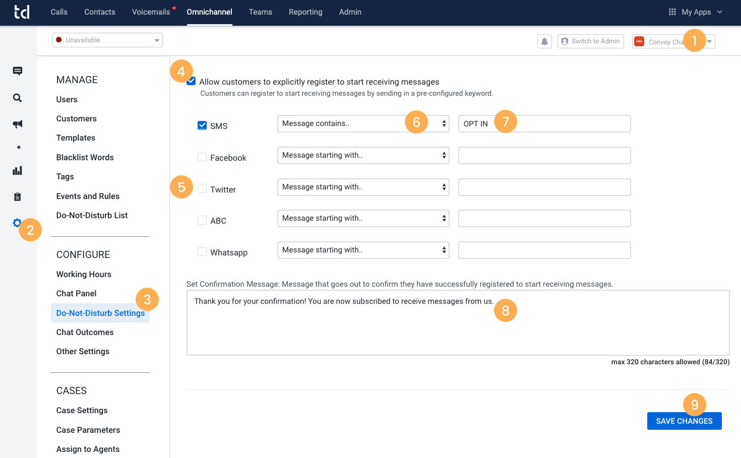Open Blacklist Words settings
The width and height of the screenshot is (741, 458).
[85, 157]
